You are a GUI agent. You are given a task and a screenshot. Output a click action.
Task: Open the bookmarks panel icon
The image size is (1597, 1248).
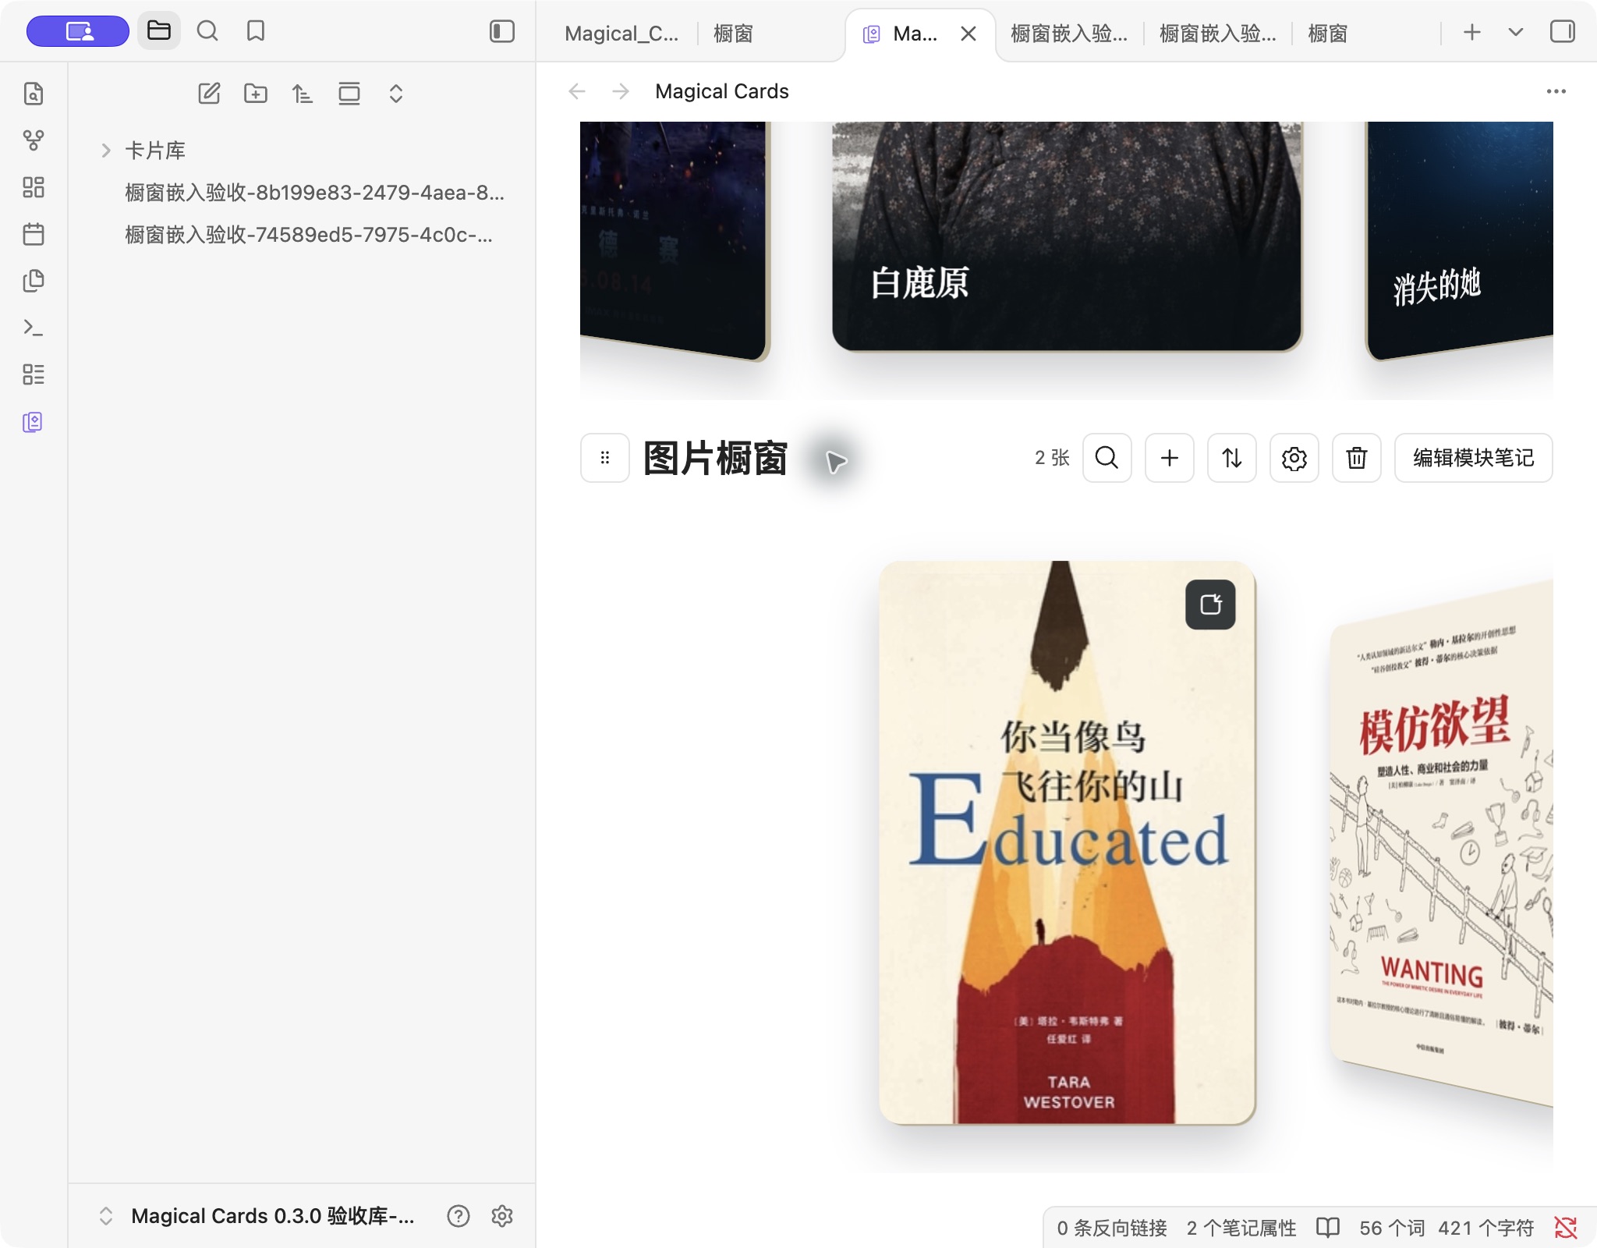click(256, 31)
